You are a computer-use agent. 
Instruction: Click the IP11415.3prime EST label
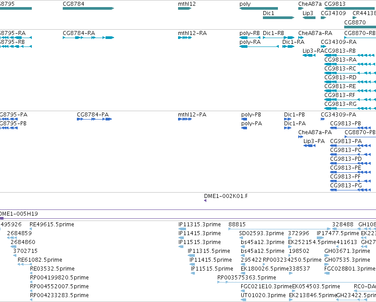pyautogui.click(x=200, y=233)
